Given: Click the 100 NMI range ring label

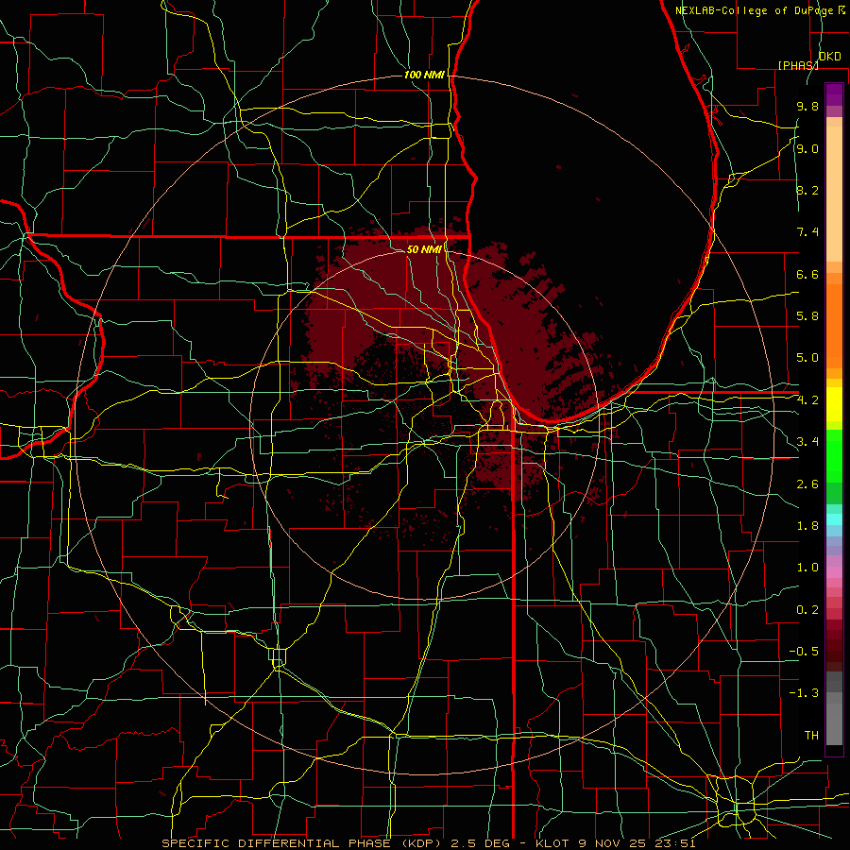Looking at the screenshot, I should click(424, 75).
